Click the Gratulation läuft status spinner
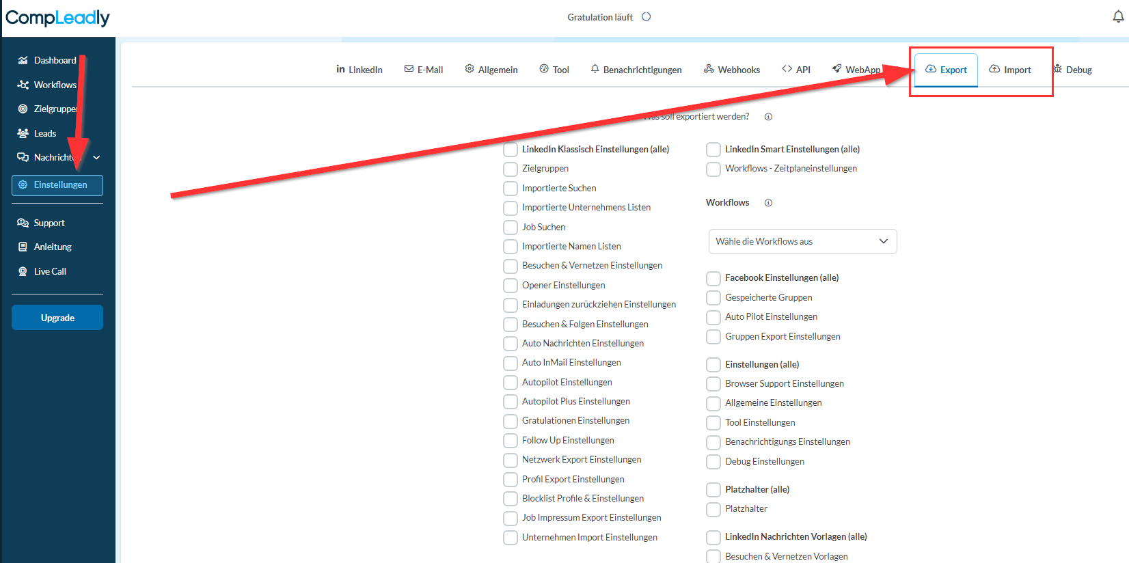Image resolution: width=1129 pixels, height=563 pixels. pos(647,17)
